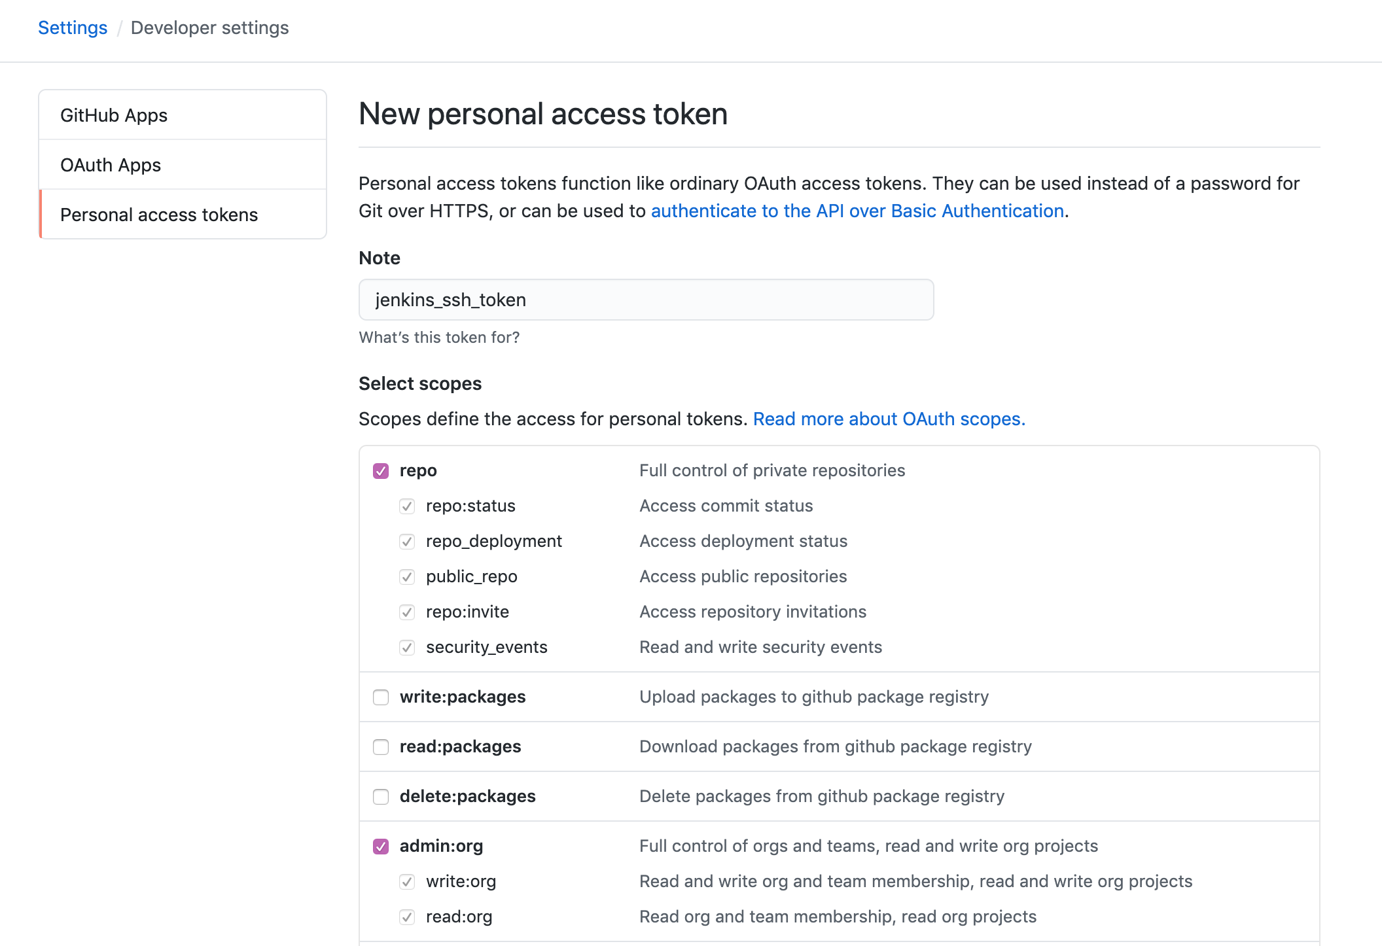This screenshot has width=1382, height=946.
Task: Toggle the repo:invite checkbox
Action: click(x=407, y=612)
